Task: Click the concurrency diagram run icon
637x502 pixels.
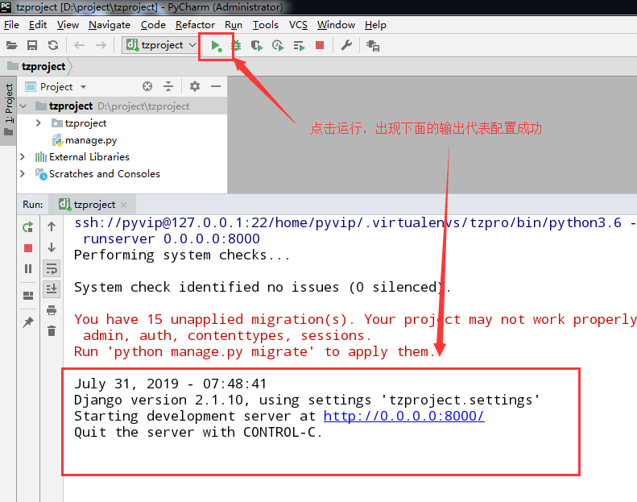Action: tap(299, 45)
